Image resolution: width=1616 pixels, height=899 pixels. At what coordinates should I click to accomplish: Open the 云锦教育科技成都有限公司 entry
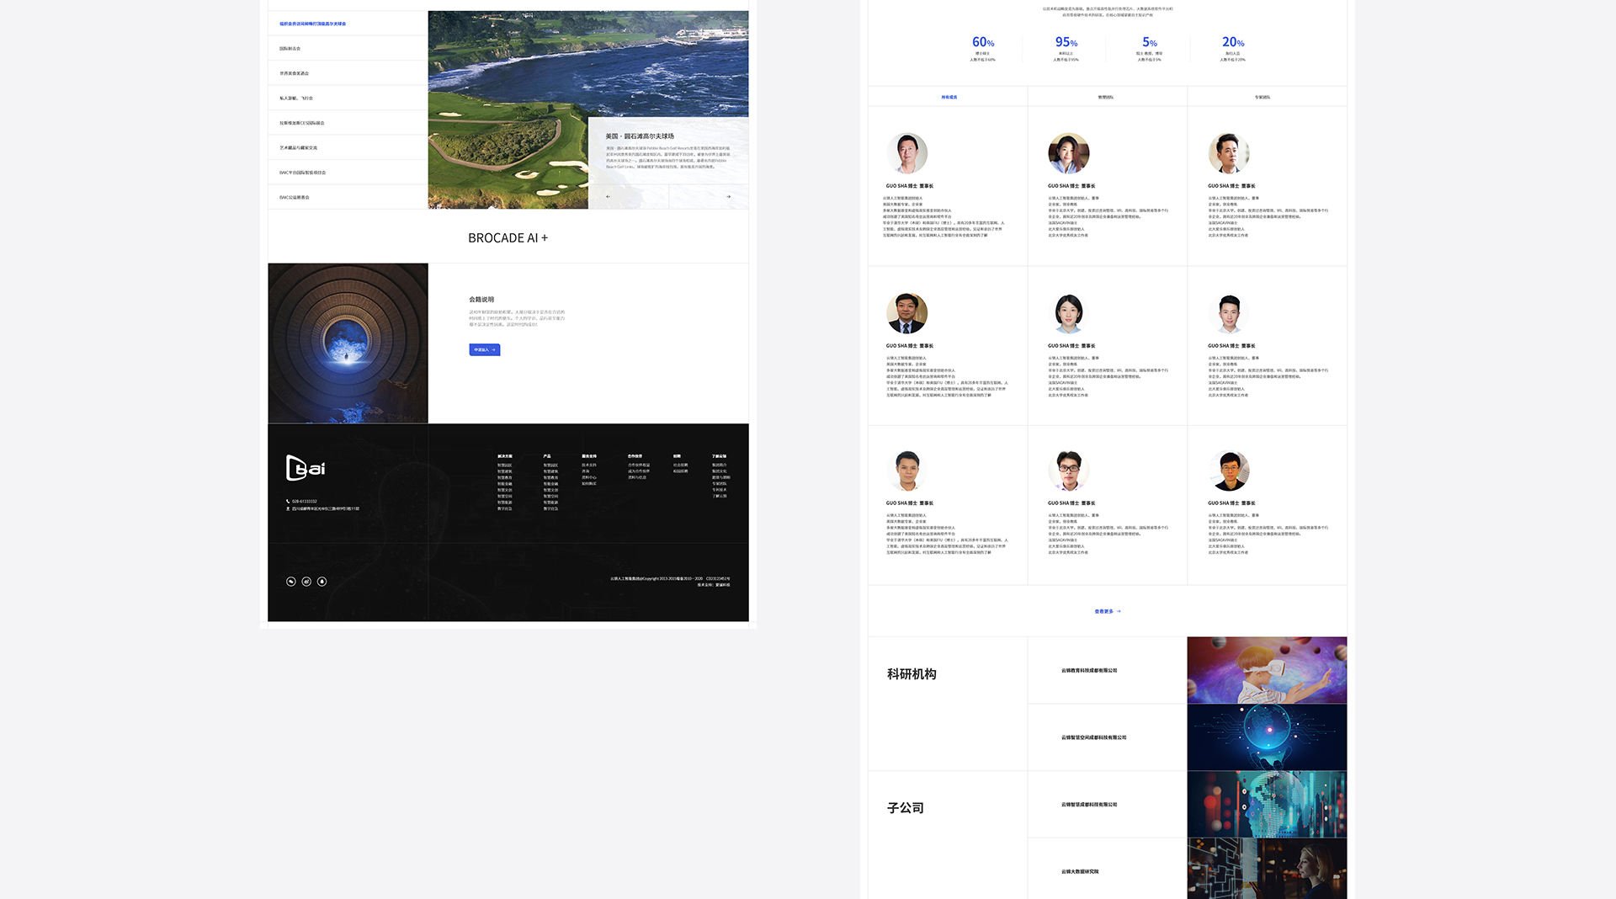click(1089, 671)
